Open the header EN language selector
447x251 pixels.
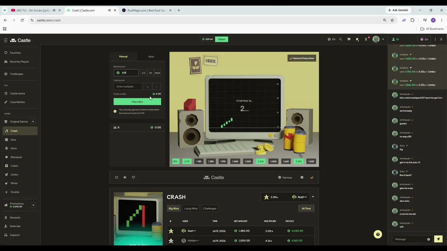(331, 39)
